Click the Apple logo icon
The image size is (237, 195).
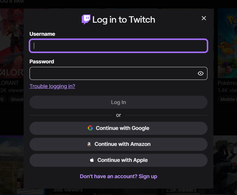[x=92, y=160]
